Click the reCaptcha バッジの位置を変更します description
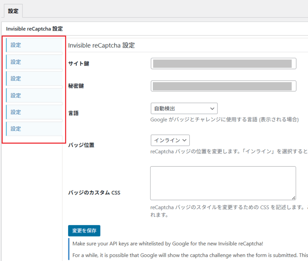308x261 pixels. [x=229, y=152]
